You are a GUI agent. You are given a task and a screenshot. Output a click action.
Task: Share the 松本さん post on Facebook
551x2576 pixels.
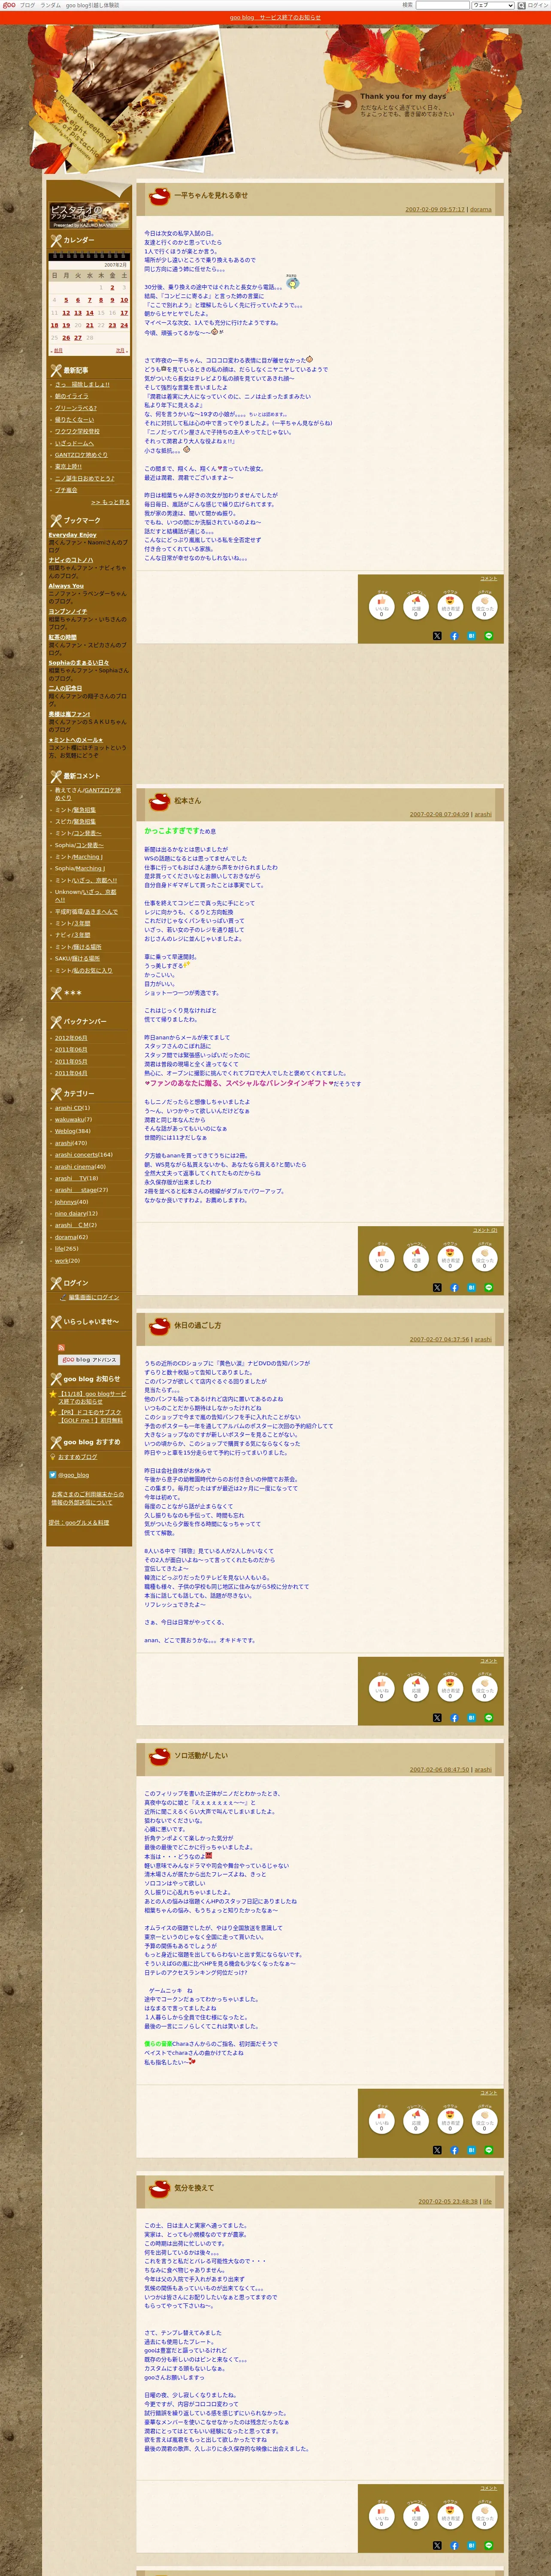(x=454, y=1288)
